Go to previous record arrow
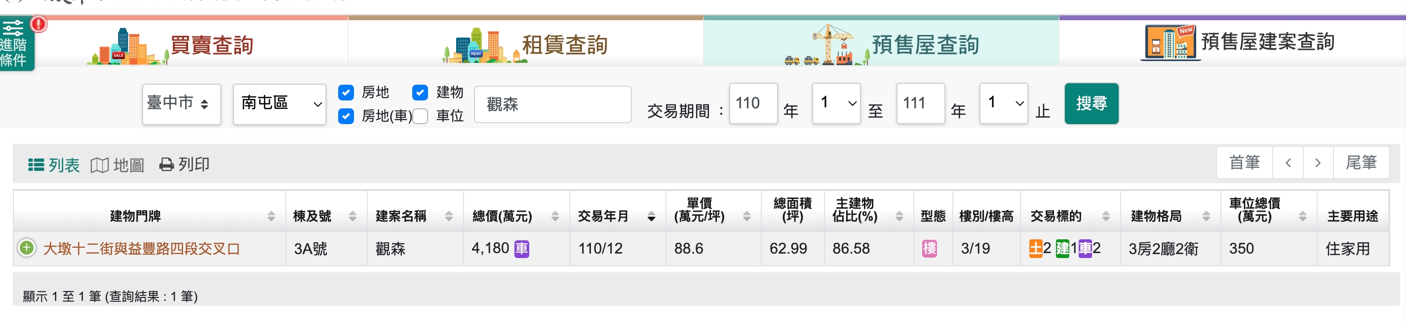The width and height of the screenshot is (1406, 325). [x=1288, y=163]
